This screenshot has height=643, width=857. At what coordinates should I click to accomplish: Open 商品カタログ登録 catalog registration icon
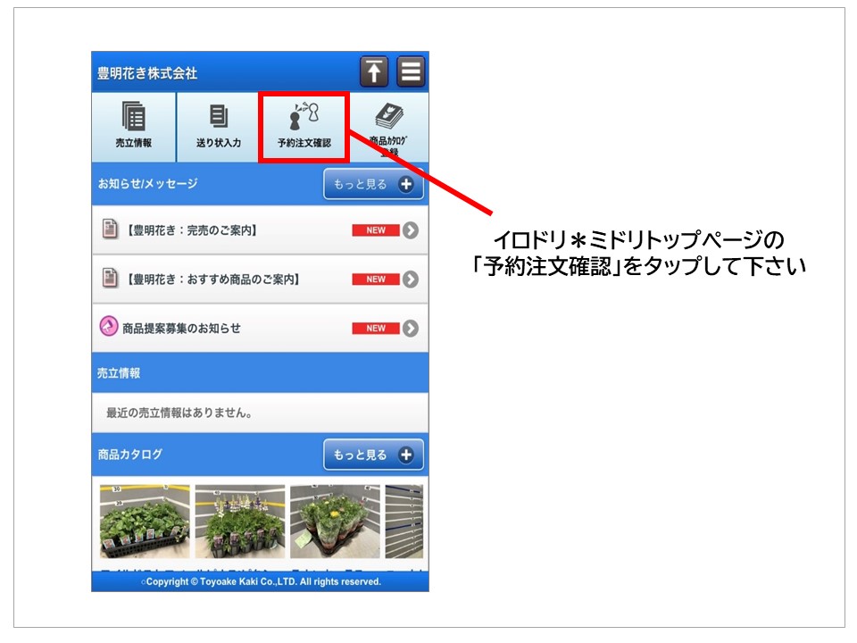pos(387,126)
